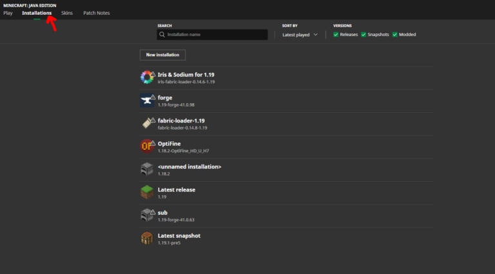Viewport: 495px width, 274px height.
Task: Click the Latest snapshot crafting table icon
Action: [x=147, y=239]
